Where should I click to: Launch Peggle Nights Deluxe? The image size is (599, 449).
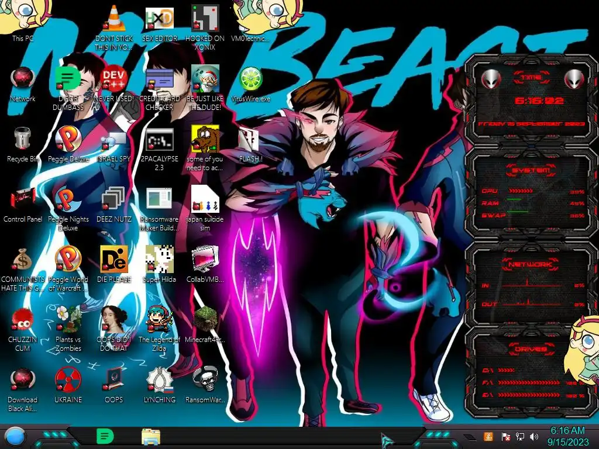pos(68,209)
